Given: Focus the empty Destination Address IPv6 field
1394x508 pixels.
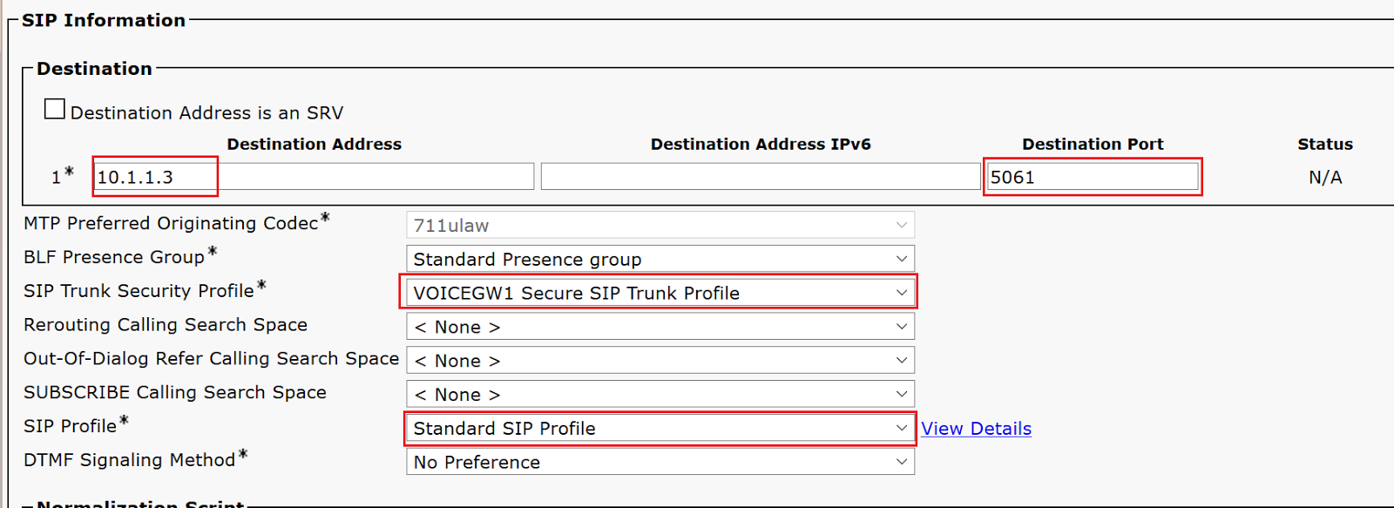Looking at the screenshot, I should pyautogui.click(x=761, y=177).
